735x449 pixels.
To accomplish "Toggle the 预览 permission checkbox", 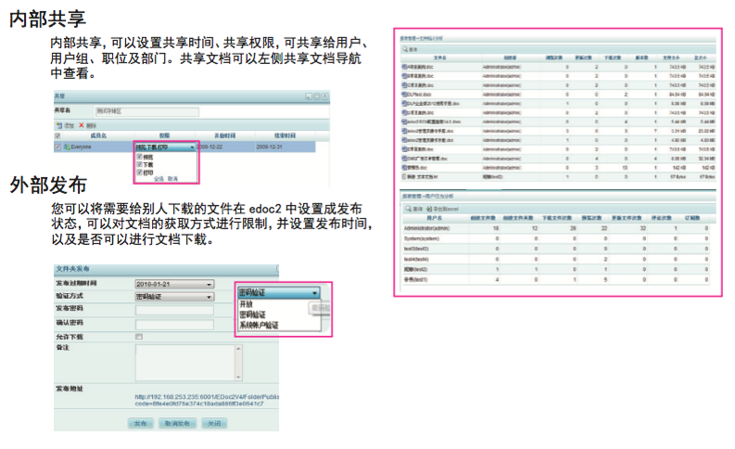I will click(x=140, y=157).
